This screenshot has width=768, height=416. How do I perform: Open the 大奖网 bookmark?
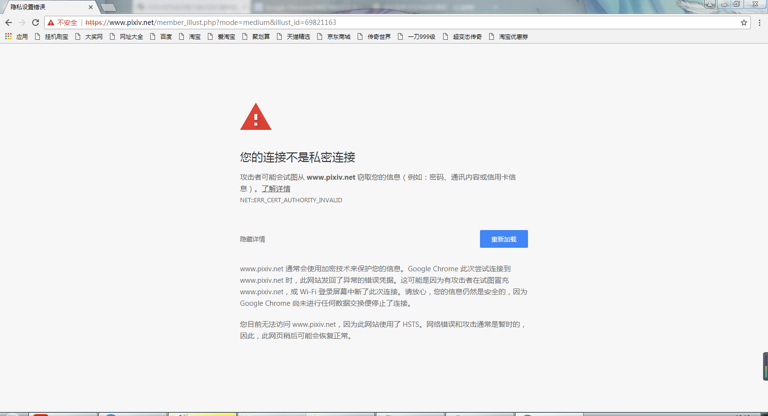tap(89, 36)
